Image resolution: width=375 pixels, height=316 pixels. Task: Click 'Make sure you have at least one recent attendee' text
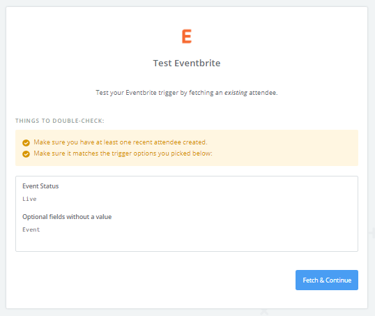pyautogui.click(x=121, y=142)
